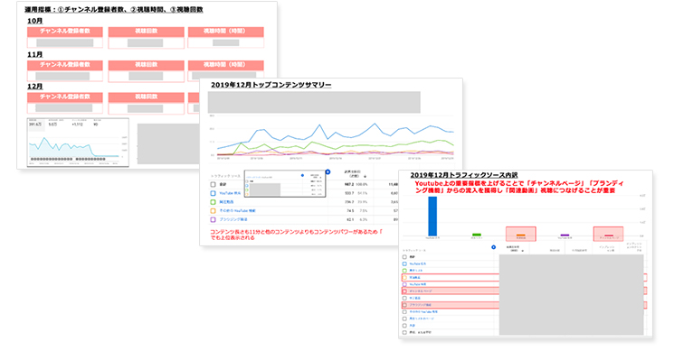Click sort arrow in summary table column header

point(365,177)
